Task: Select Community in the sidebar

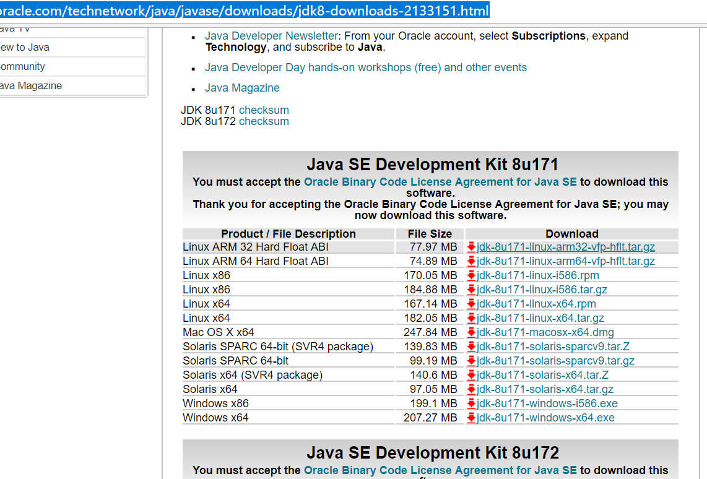Action: tap(72, 67)
